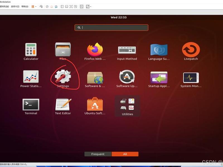
Task: Click the VMware pause virtual machine button
Action: tap(33, 6)
